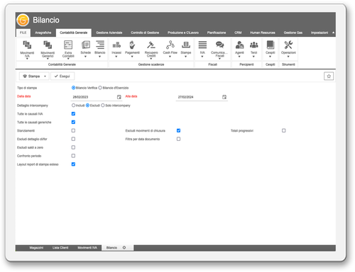Expand the Stampa button dropdown arrow
Screen dimensions: 355x272
45,76
